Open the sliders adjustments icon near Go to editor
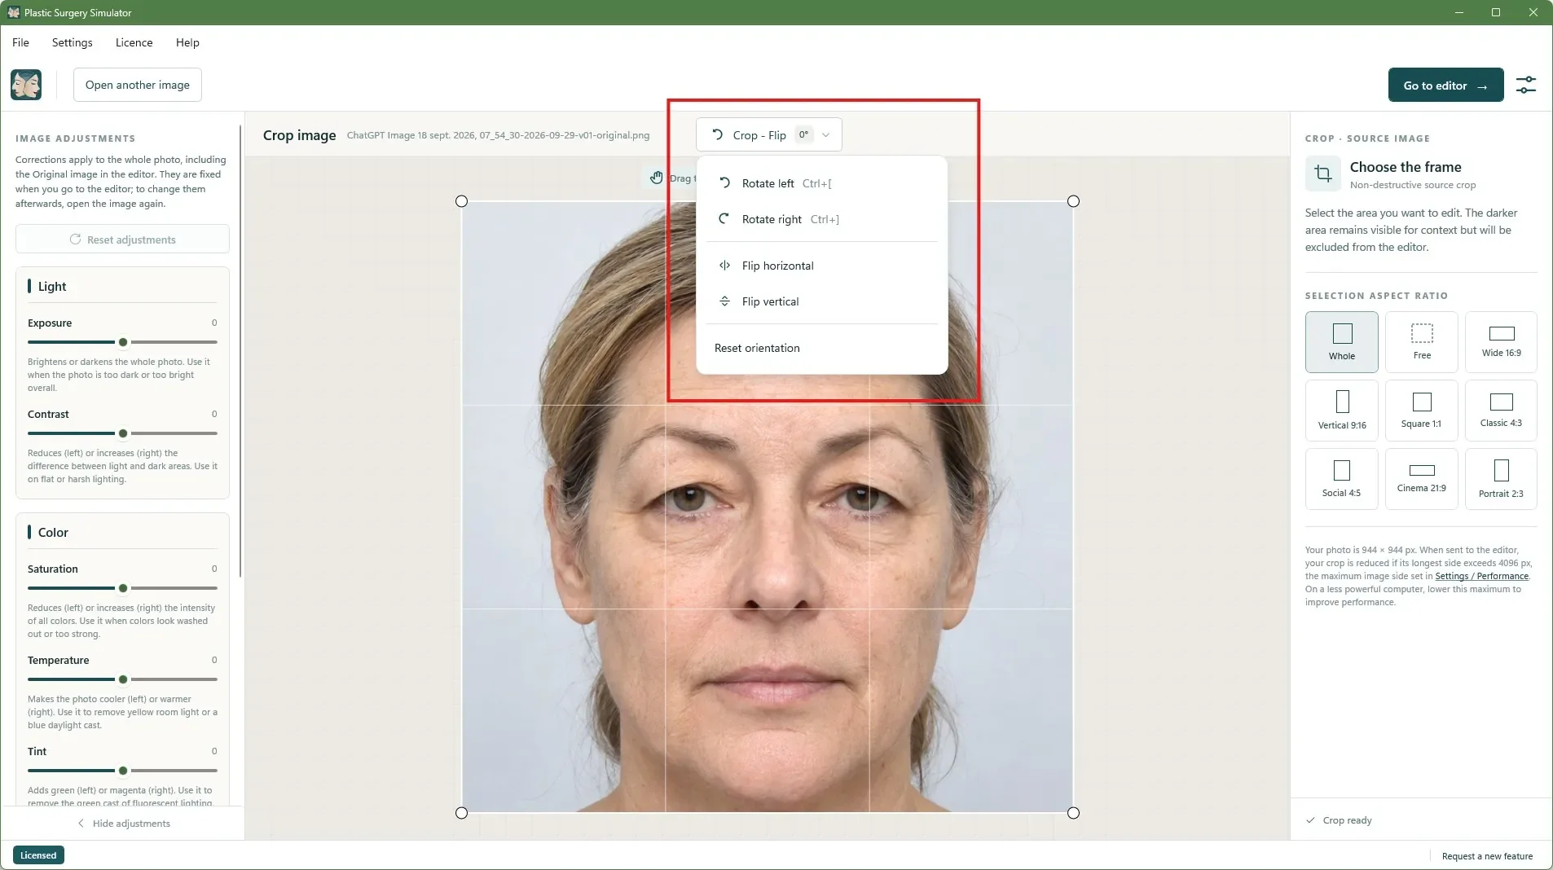 click(x=1525, y=85)
